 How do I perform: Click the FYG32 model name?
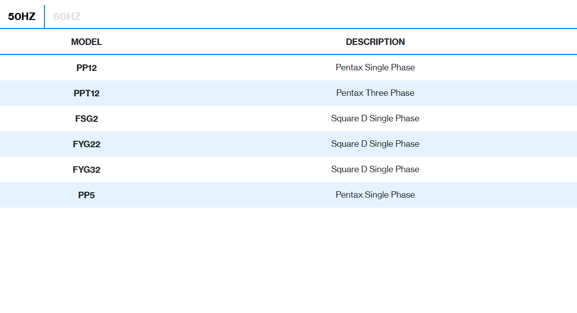(86, 170)
